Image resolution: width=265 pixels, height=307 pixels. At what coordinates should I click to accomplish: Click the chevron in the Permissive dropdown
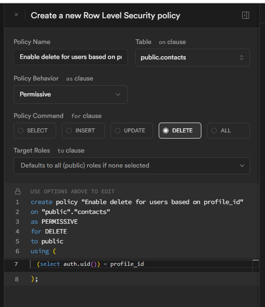[x=118, y=95]
